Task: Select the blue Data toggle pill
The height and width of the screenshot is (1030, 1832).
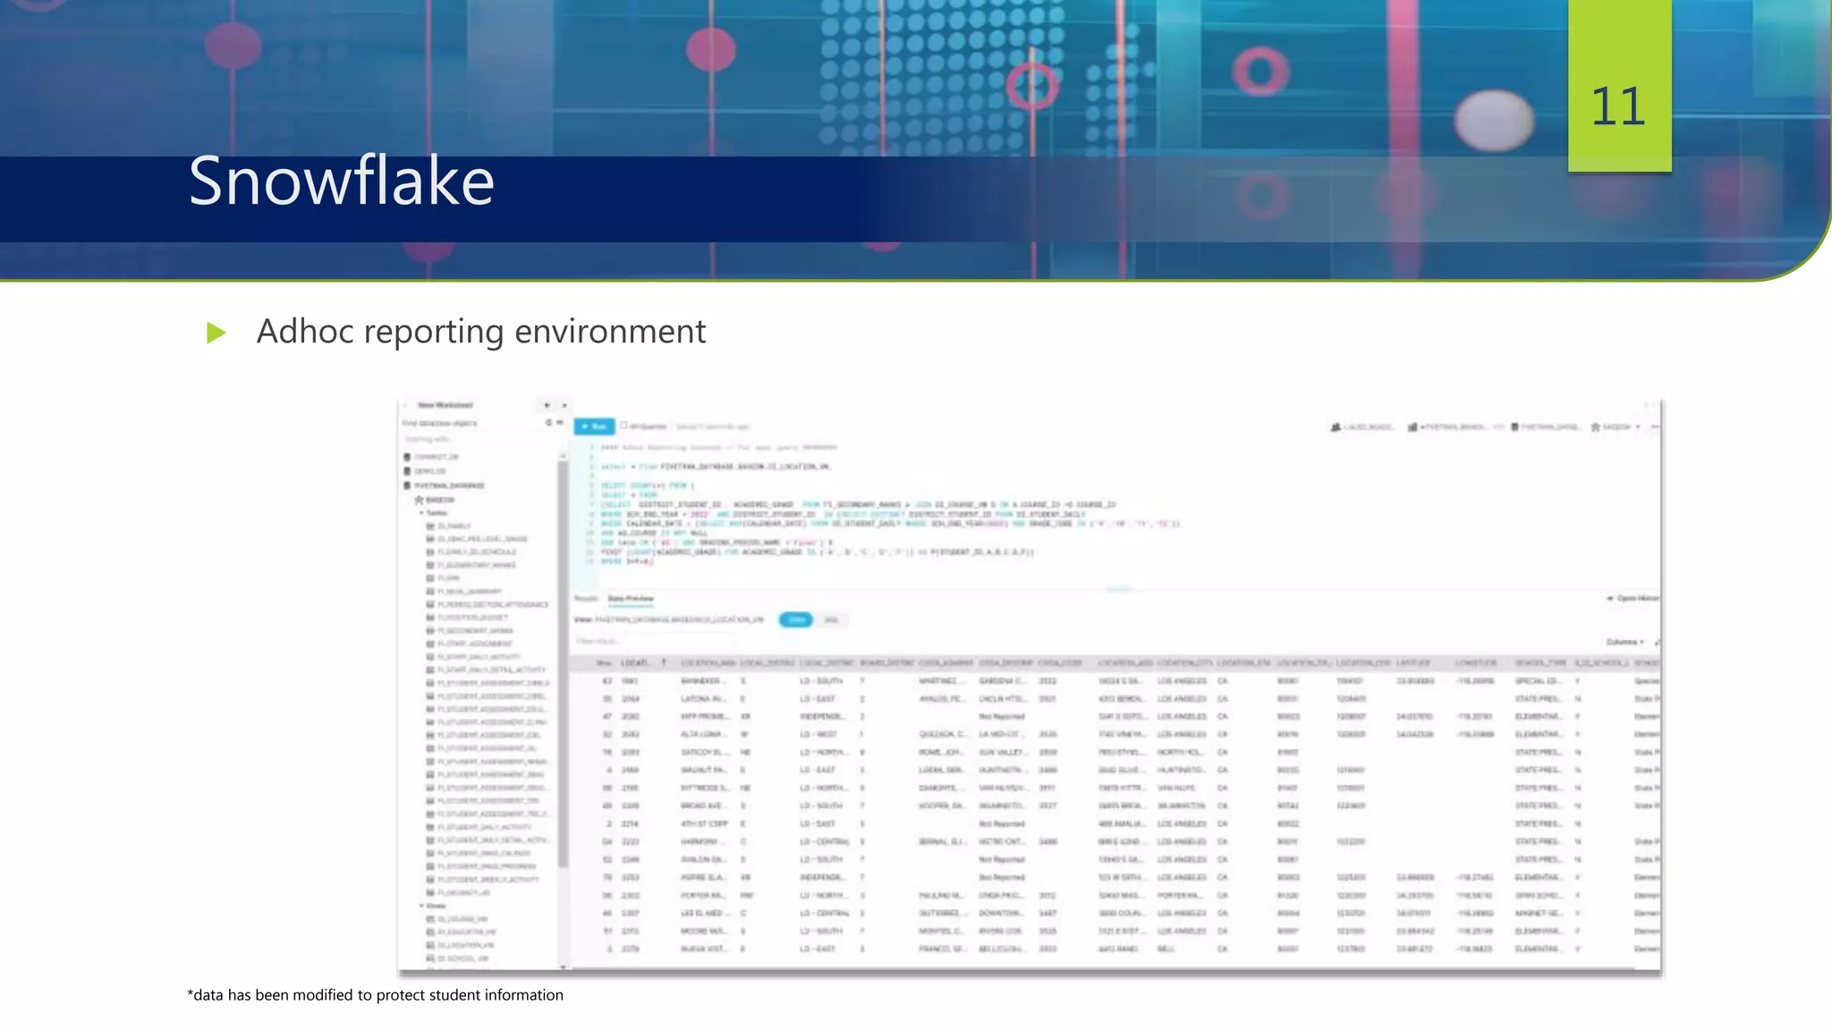Action: (795, 620)
